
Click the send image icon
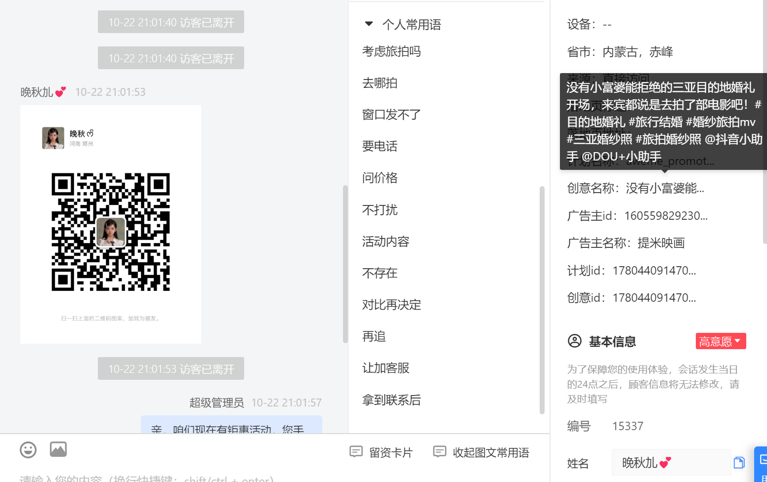[58, 449]
